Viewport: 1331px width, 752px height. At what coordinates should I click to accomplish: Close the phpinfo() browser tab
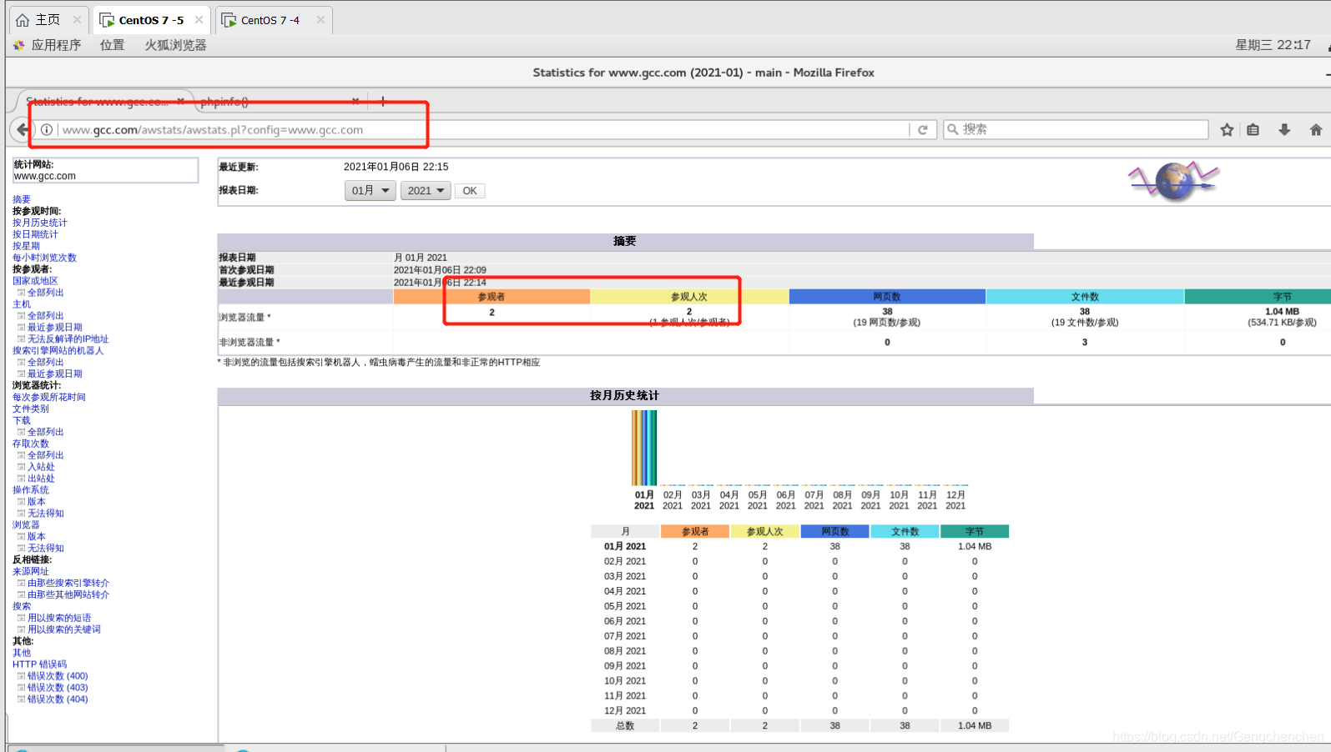pos(355,101)
